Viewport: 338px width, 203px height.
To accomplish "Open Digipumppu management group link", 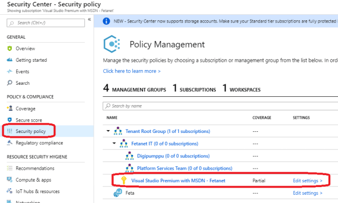I will 173,156.
